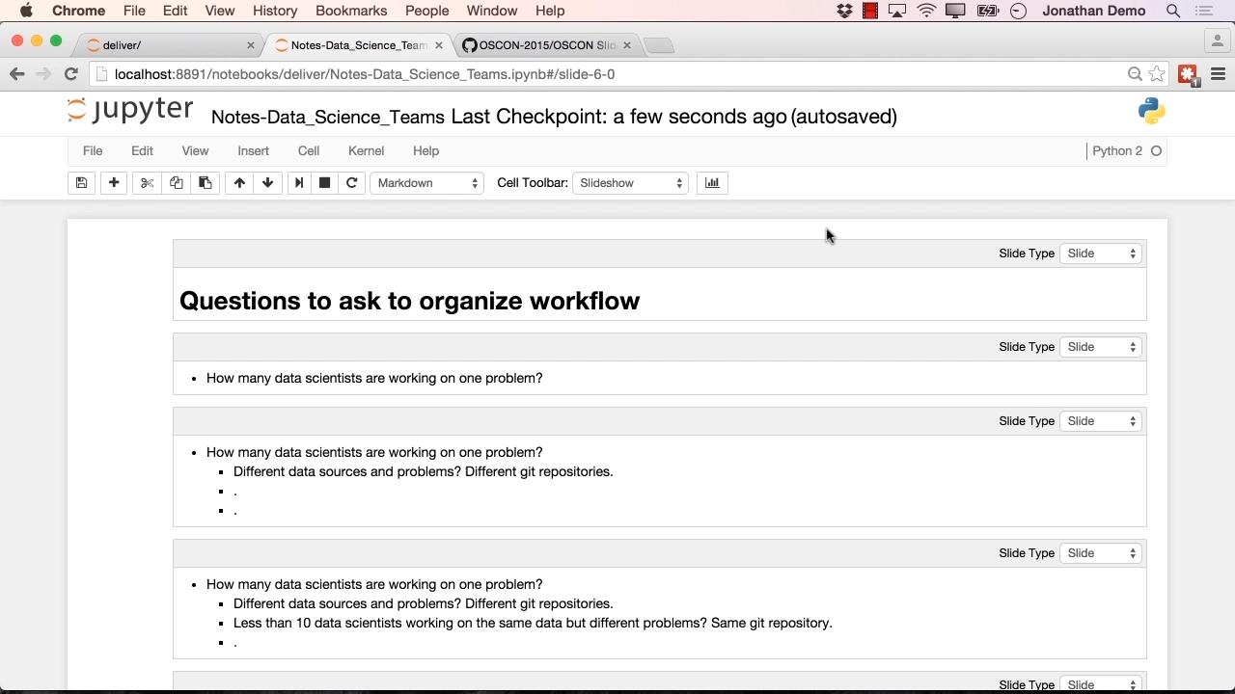
Task: Save the notebook with the floppy disk icon
Action: pos(82,183)
